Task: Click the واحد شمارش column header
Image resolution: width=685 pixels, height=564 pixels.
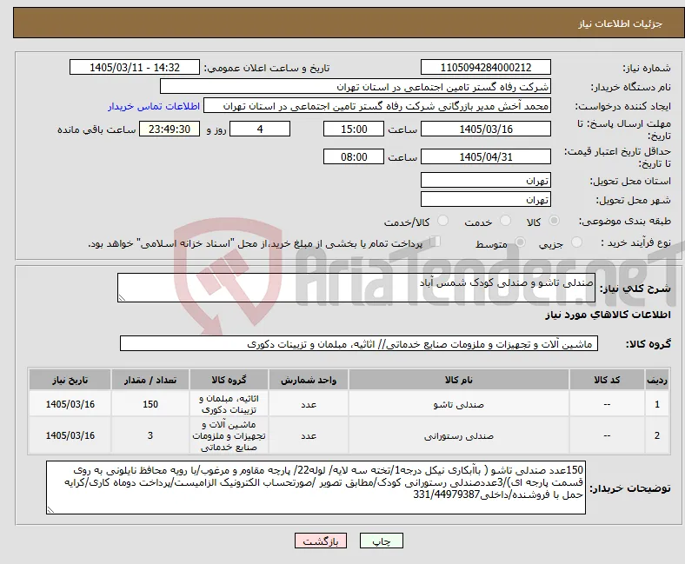Action: 309,380
